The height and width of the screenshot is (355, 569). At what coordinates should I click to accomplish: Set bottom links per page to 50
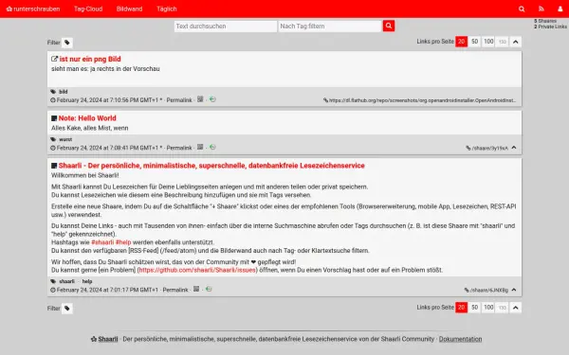474,308
